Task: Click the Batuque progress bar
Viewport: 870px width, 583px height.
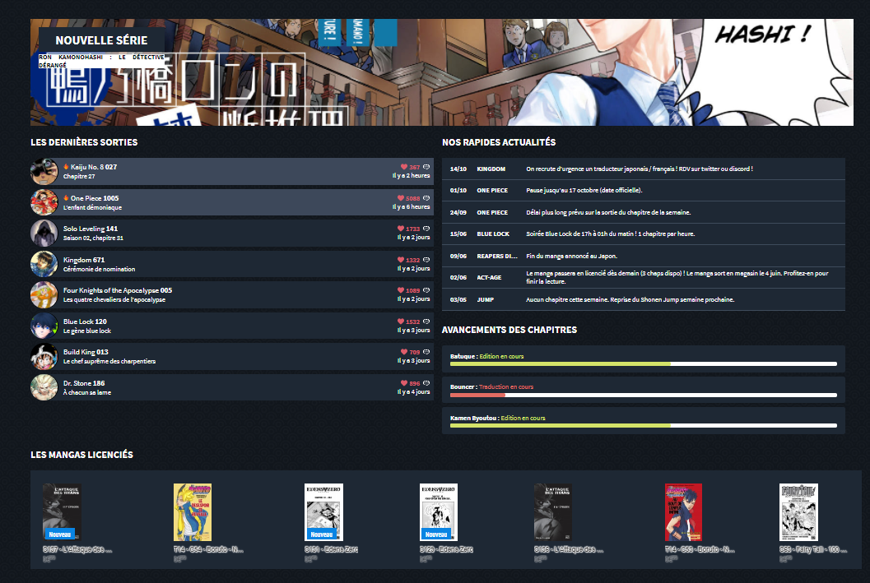Action: click(x=644, y=364)
